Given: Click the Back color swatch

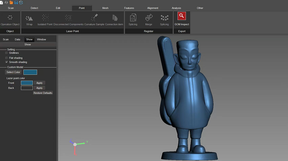Looking at the screenshot, I should (27, 88).
